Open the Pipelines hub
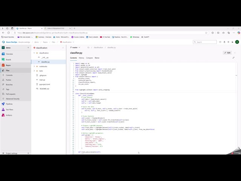The image size is (241, 181). pyautogui.click(x=9, y=104)
